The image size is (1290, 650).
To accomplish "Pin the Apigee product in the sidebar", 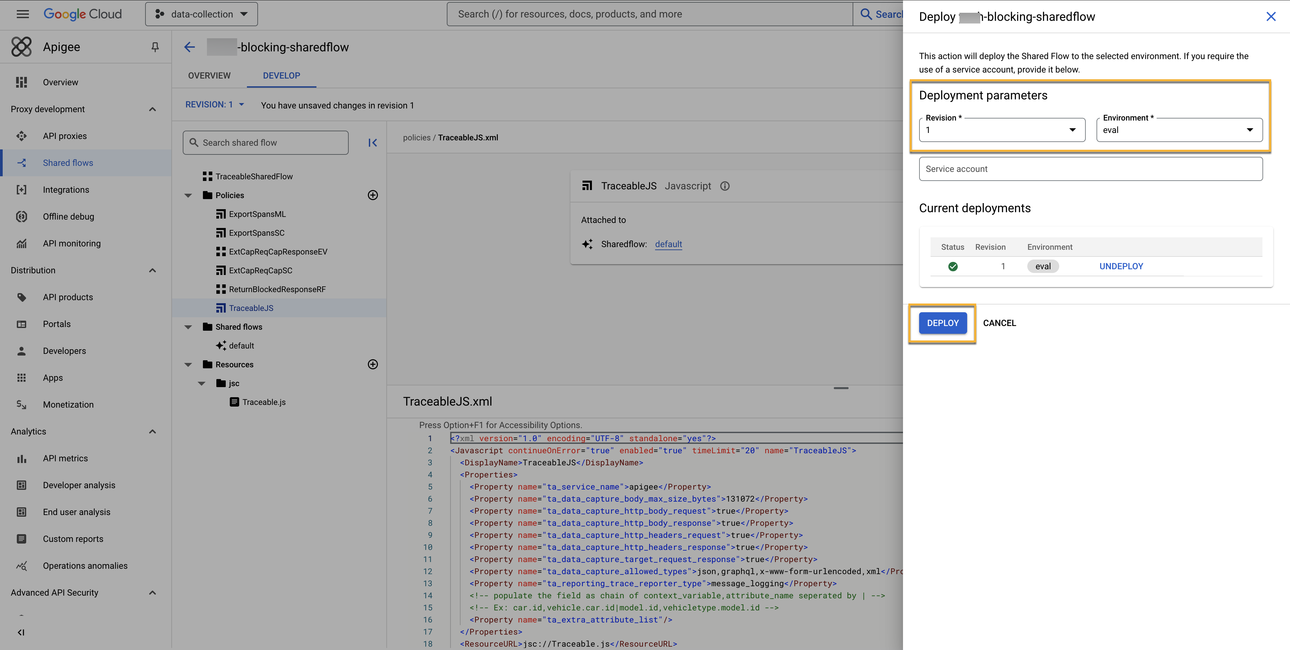I will tap(155, 47).
